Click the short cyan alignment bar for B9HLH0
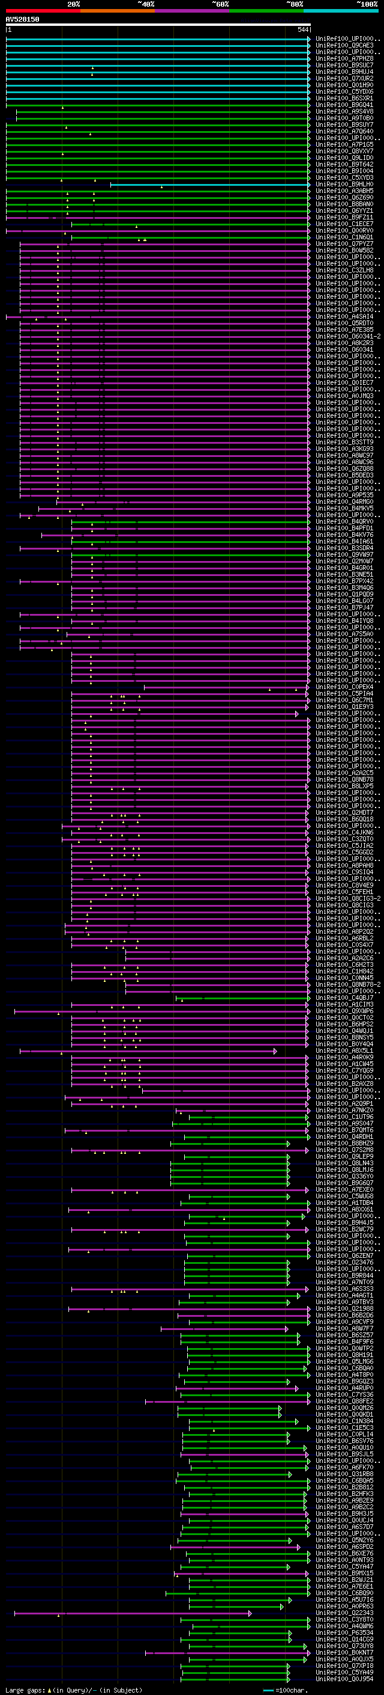The height and width of the screenshot is (1695, 384). [x=210, y=184]
